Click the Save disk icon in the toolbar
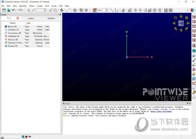 pyautogui.click(x=4, y=10)
